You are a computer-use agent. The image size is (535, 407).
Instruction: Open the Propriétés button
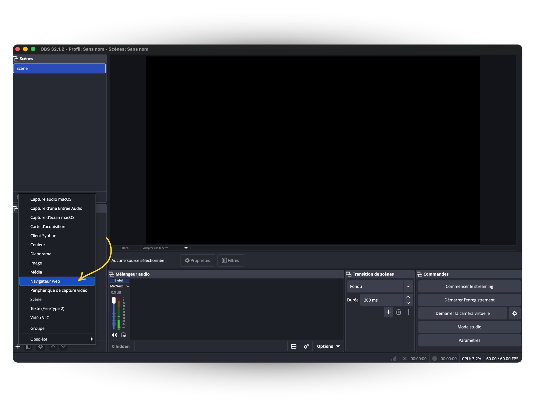[x=197, y=260]
